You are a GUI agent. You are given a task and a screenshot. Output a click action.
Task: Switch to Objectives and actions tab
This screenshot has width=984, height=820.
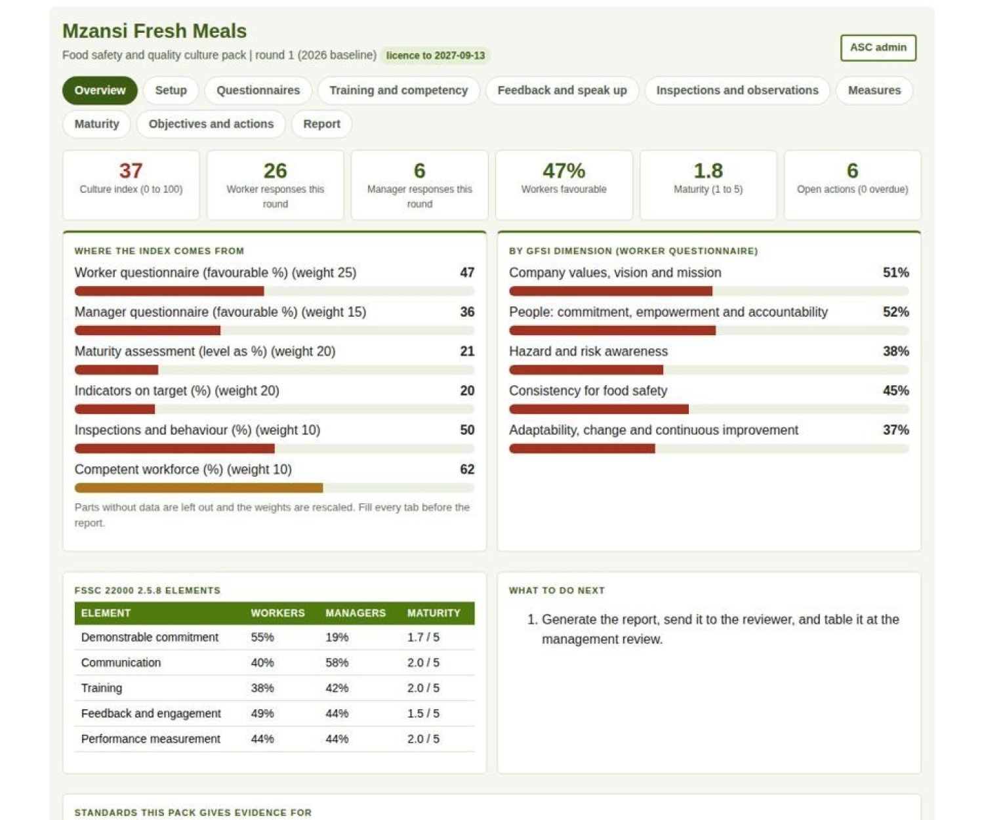(211, 124)
